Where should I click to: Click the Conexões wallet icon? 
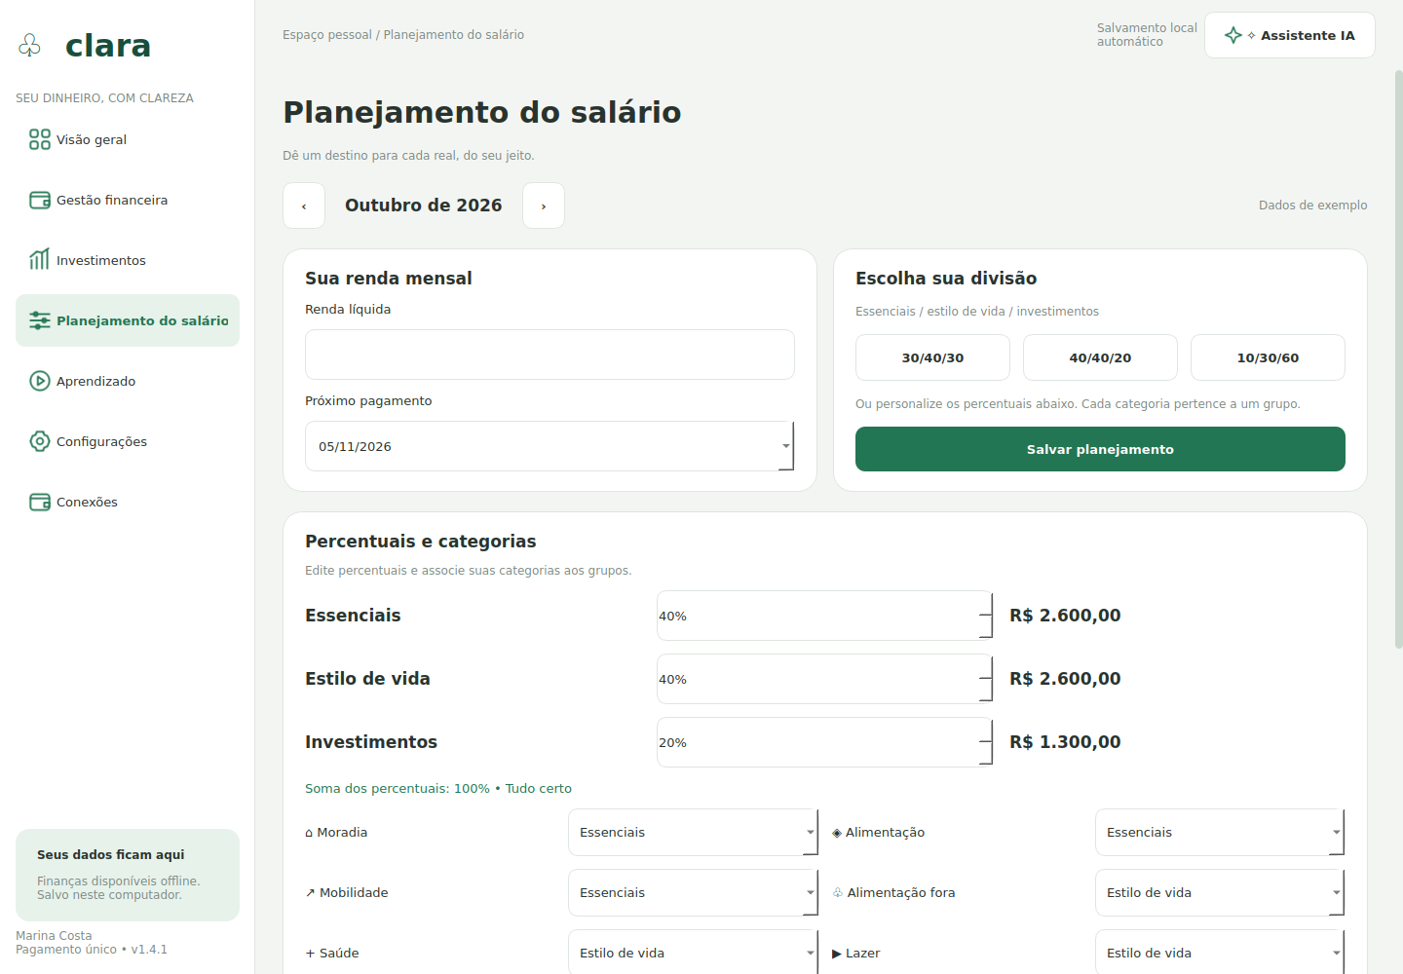click(x=40, y=502)
